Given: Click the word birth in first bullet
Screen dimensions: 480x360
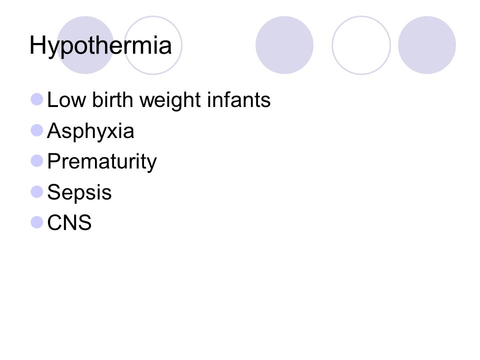Looking at the screenshot, I should click(112, 100).
